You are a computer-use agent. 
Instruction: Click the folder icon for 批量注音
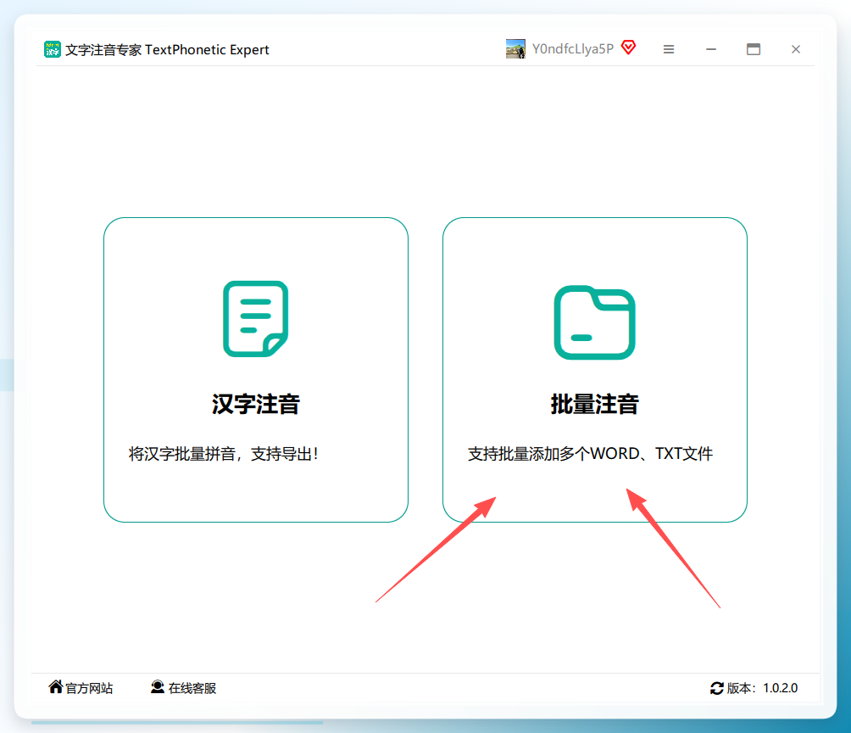point(595,322)
